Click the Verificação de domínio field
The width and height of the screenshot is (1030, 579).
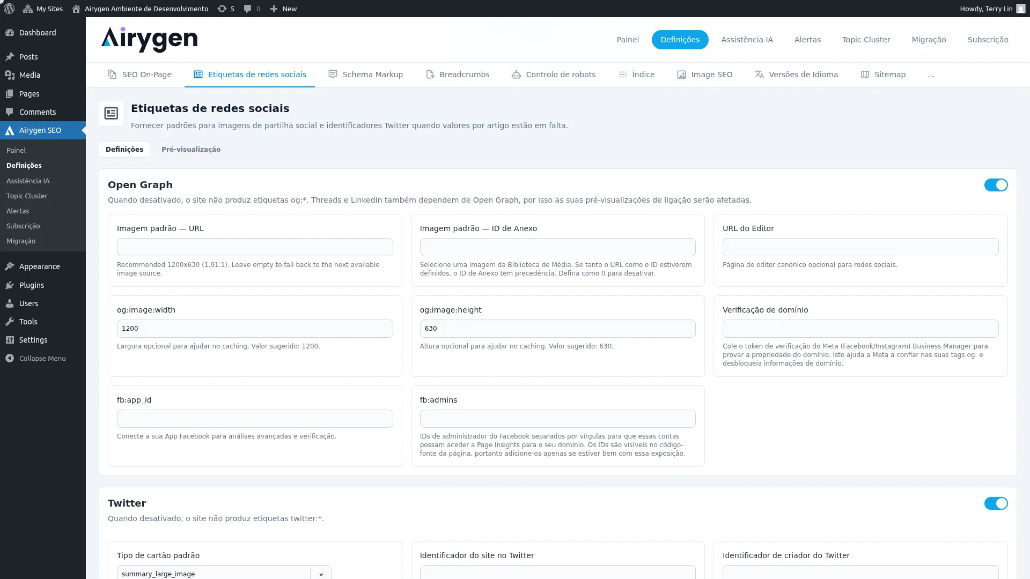click(860, 329)
